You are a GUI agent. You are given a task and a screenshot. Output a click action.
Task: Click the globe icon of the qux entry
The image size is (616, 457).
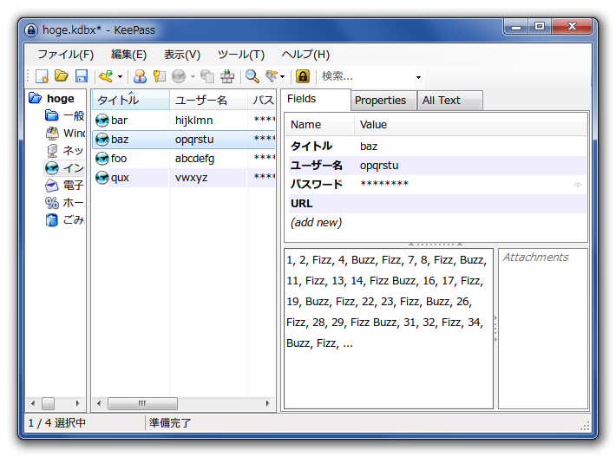[x=102, y=178]
